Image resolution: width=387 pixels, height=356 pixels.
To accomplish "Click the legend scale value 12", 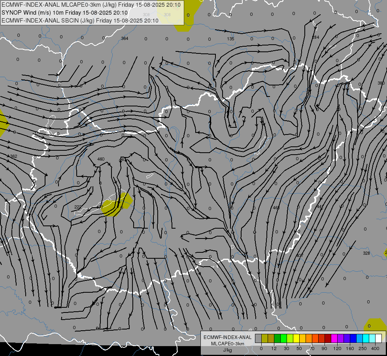I will coord(274,348).
